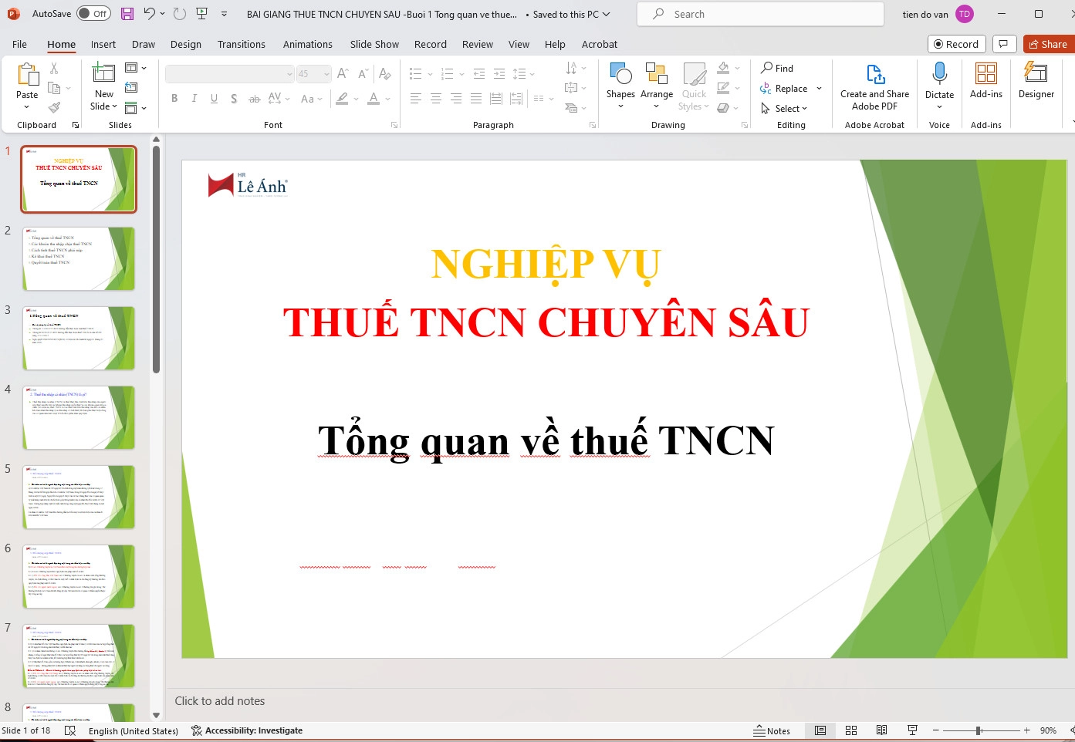This screenshot has width=1075, height=742.
Task: Click the Save icon in title bar
Action: pyautogui.click(x=127, y=14)
